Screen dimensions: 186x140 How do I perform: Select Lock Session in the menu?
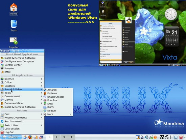22,129
